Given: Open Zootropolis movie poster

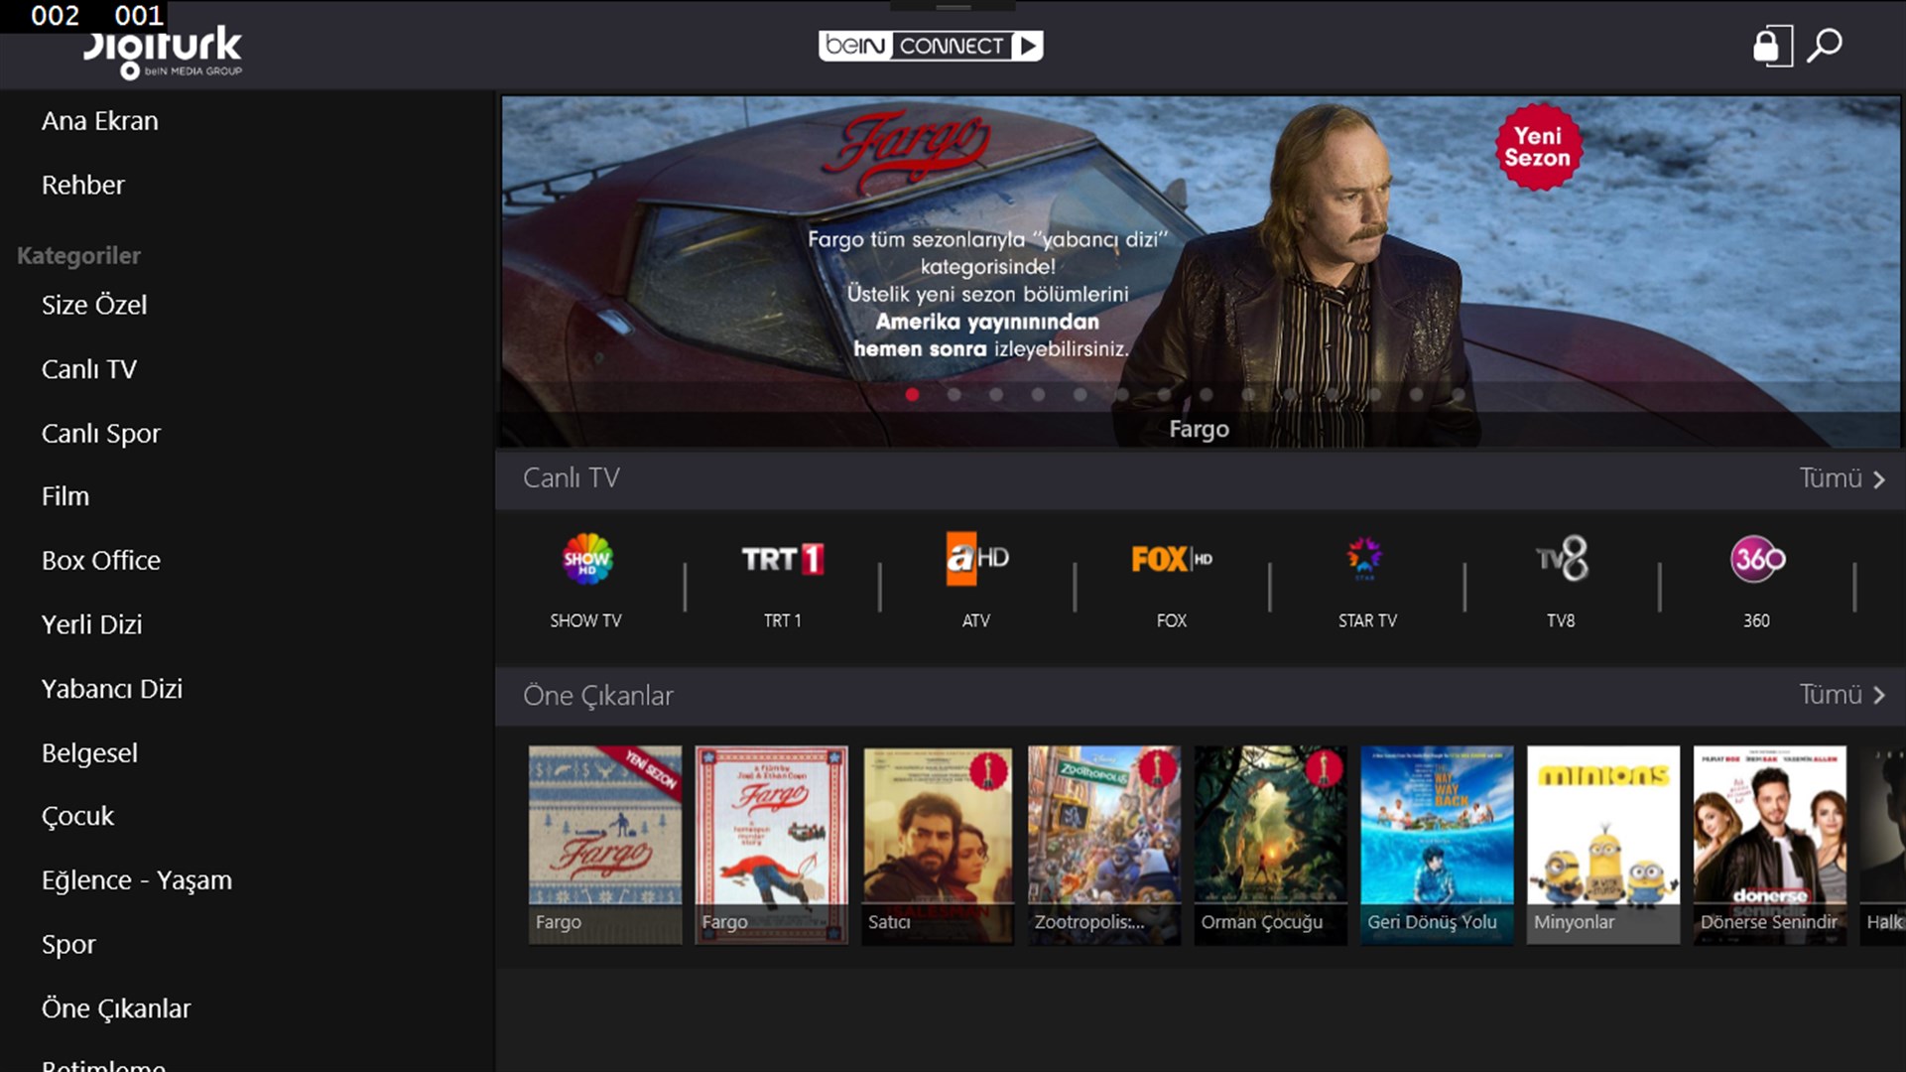Looking at the screenshot, I should click(x=1104, y=845).
